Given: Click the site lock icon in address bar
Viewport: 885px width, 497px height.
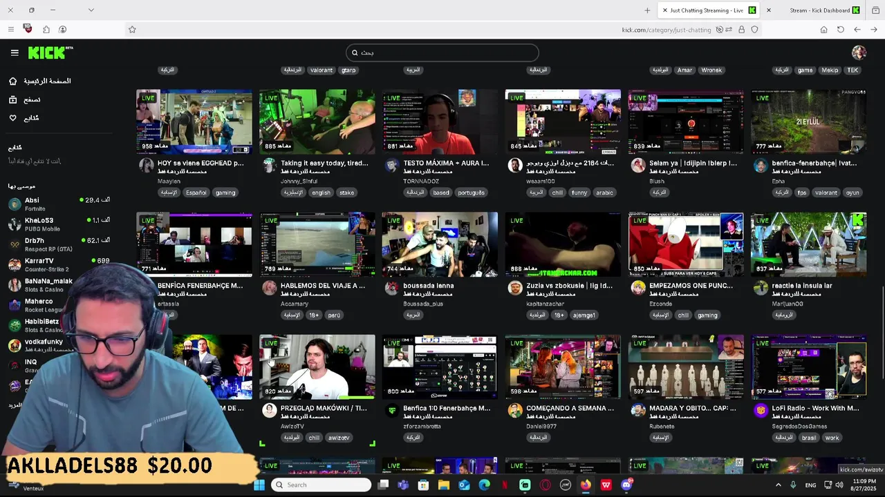Looking at the screenshot, I should (741, 30).
